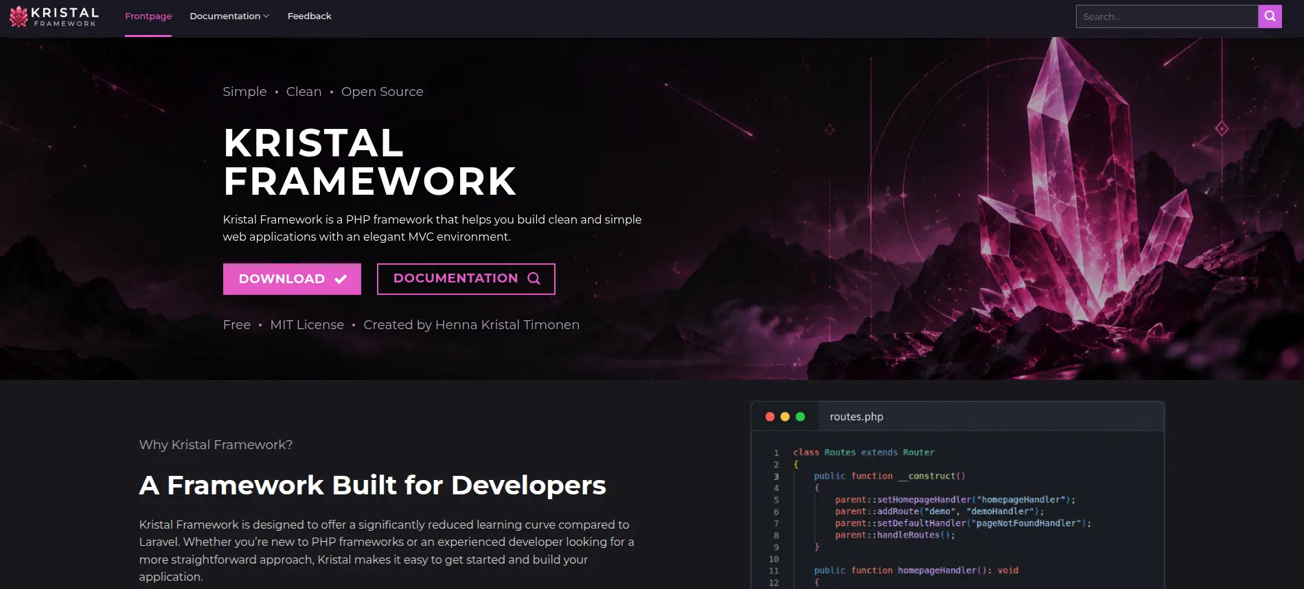Click the addRoute("demo", "demoHandler") code line
This screenshot has width=1304, height=589.
(939, 512)
